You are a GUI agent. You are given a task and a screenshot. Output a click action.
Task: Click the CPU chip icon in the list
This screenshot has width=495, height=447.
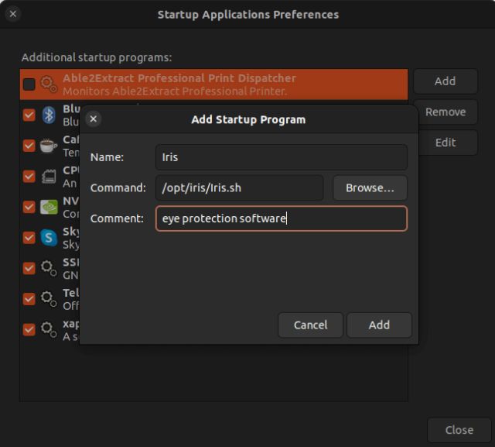click(x=49, y=176)
